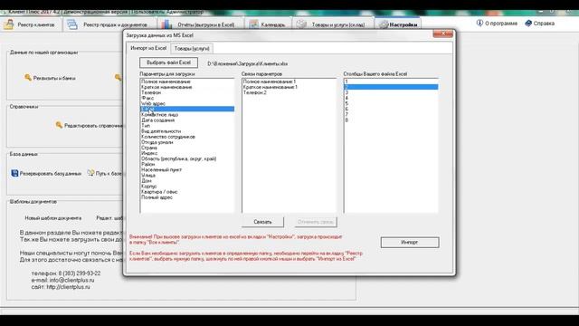Screen dimensions: 579x326
Task: Select column 3 in Excel columns list
Action: click(x=391, y=92)
